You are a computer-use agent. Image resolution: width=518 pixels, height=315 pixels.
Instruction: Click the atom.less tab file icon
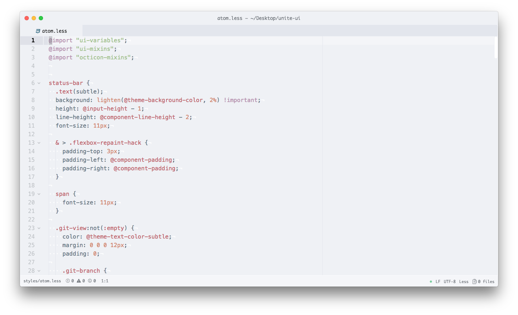click(x=38, y=31)
